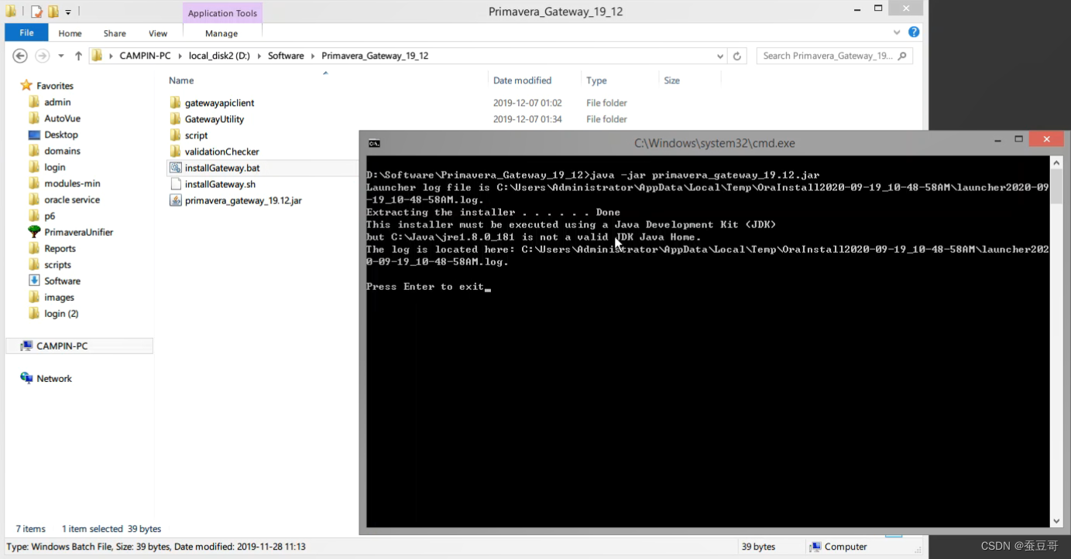
Task: Click the installGateway.bat batch file icon
Action: click(175, 168)
